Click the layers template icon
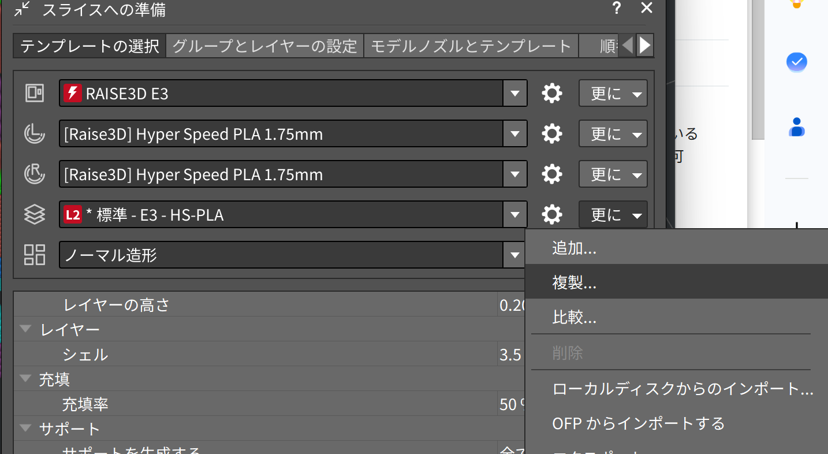Image resolution: width=828 pixels, height=454 pixels. point(35,214)
